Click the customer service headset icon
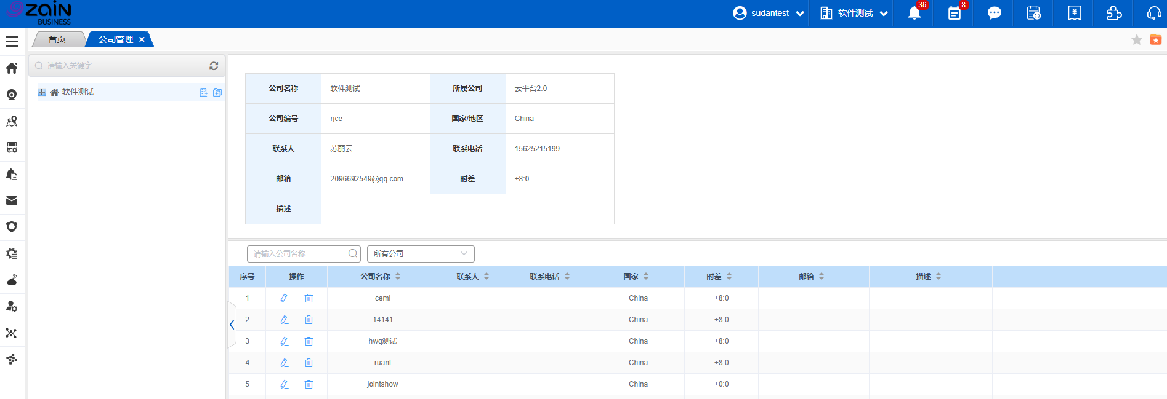The width and height of the screenshot is (1167, 399). (1153, 14)
